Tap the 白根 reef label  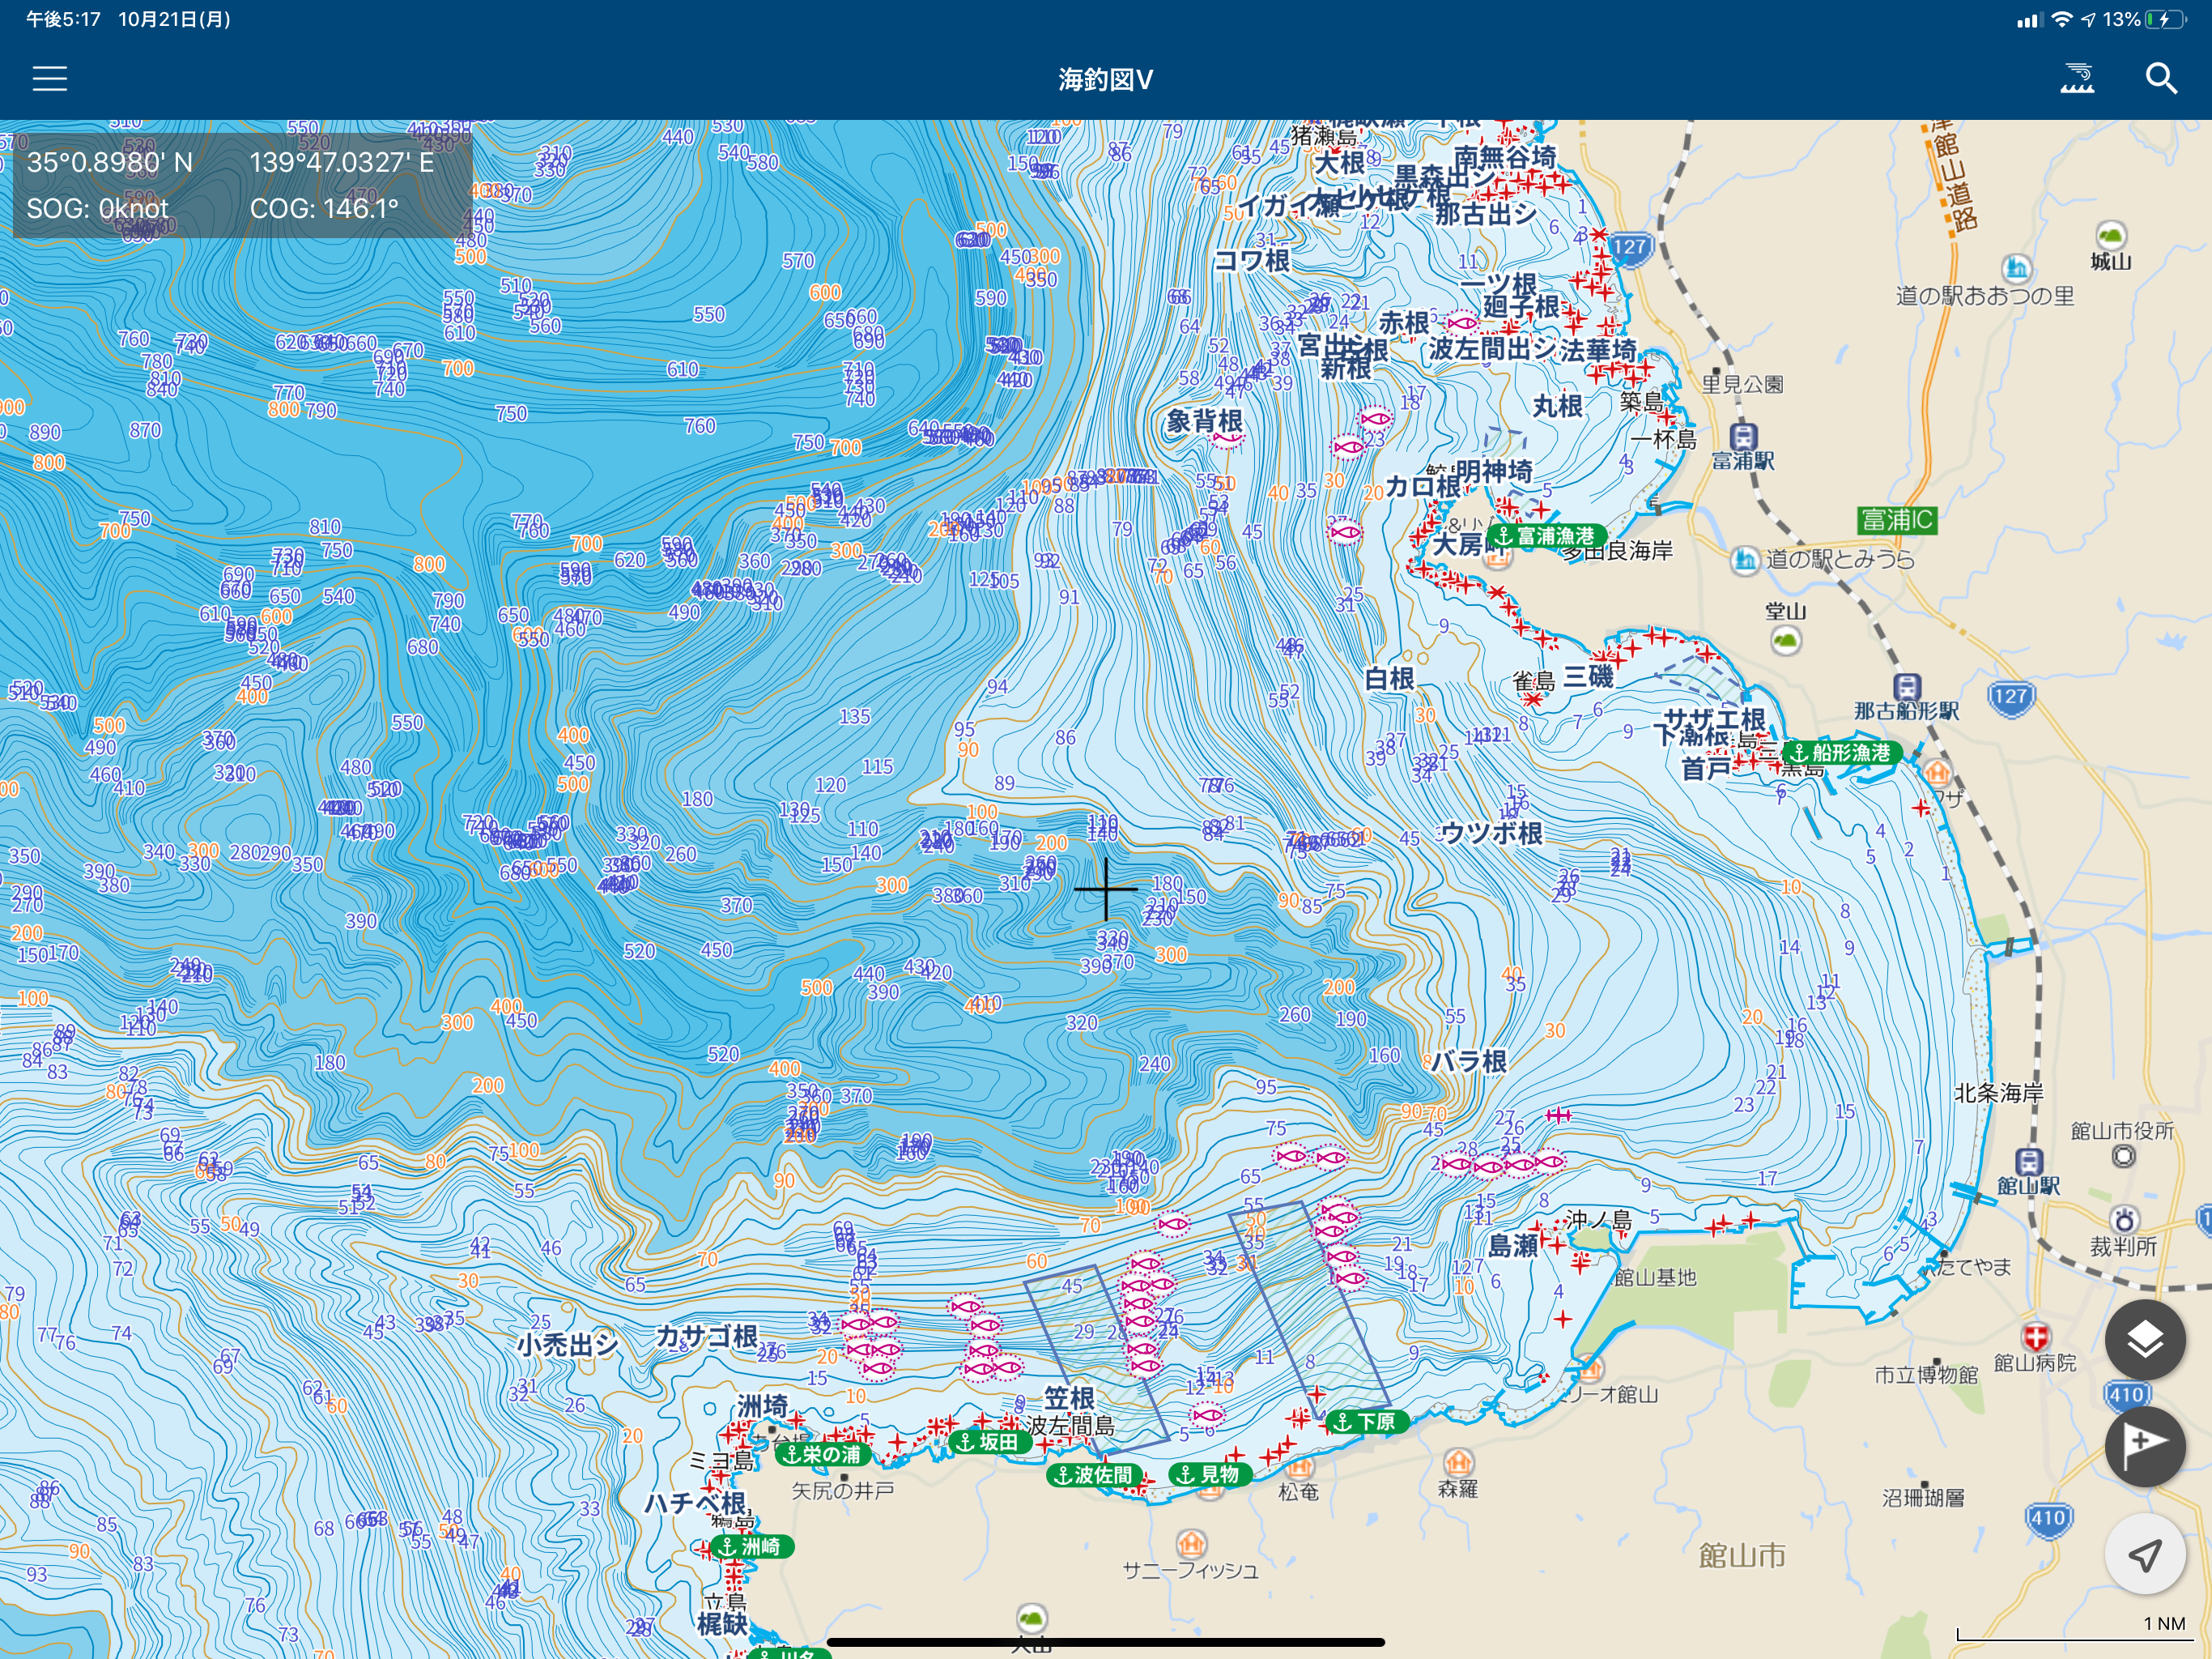pyautogui.click(x=1390, y=680)
